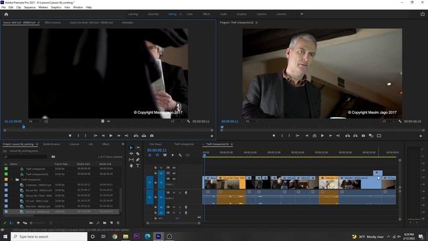Select the Ripple Edit tool
Viewport: 428px width, 241px height.
(x=131, y=153)
